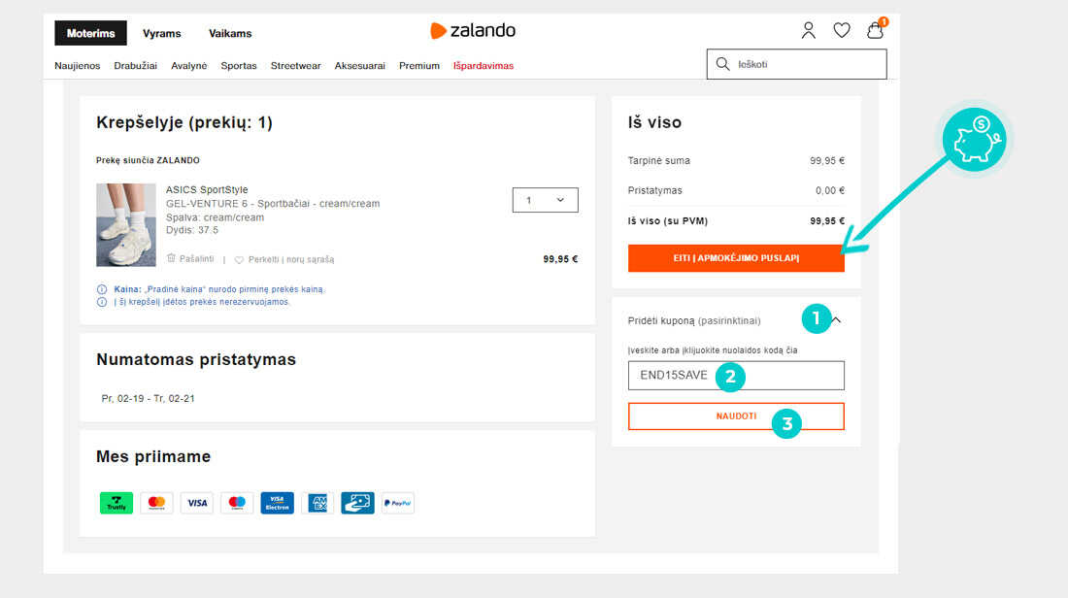Click the Visa Electron payment icon

[278, 503]
